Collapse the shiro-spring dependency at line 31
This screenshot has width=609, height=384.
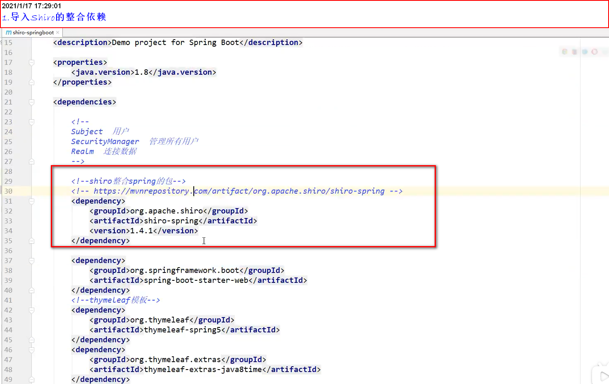pos(31,201)
